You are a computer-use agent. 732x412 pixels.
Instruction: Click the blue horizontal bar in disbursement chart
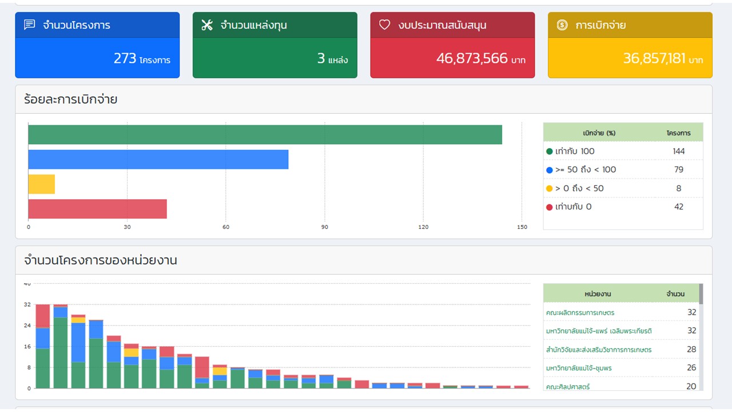click(158, 160)
